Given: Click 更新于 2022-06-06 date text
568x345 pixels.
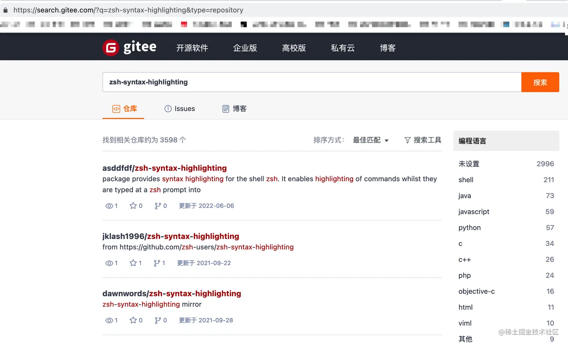Looking at the screenshot, I should [206, 206].
